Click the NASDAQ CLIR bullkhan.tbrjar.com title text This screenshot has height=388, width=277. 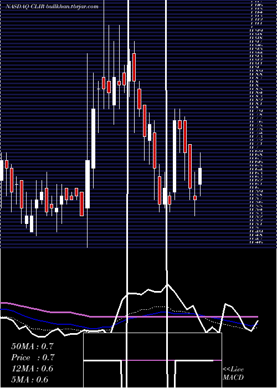(x=52, y=7)
